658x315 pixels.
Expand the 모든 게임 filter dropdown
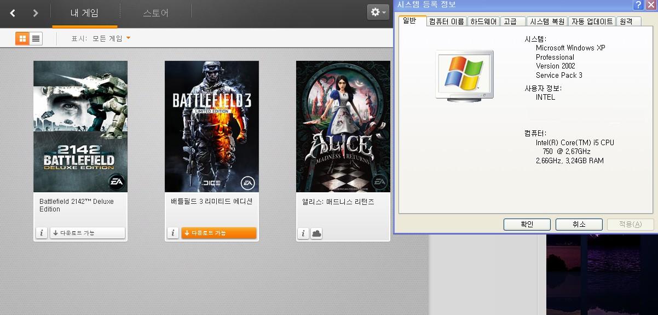pos(112,38)
